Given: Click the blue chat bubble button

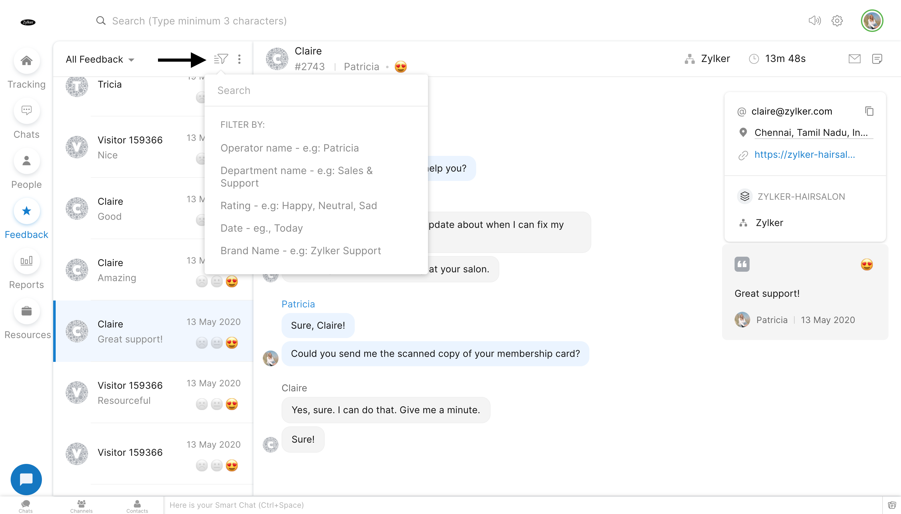Looking at the screenshot, I should pos(26,479).
